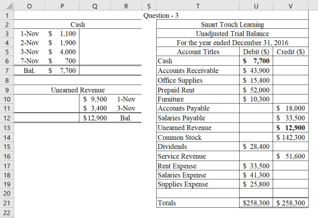Click the $12,900 T-account balance
Screen dimensions: 318x218
coord(95,118)
